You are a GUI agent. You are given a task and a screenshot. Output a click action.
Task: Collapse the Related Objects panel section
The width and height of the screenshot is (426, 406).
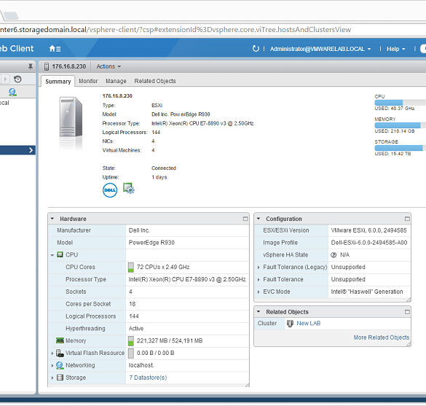(x=259, y=312)
